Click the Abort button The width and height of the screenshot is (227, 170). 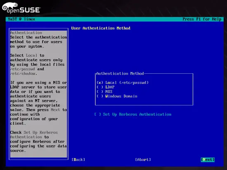(143, 160)
